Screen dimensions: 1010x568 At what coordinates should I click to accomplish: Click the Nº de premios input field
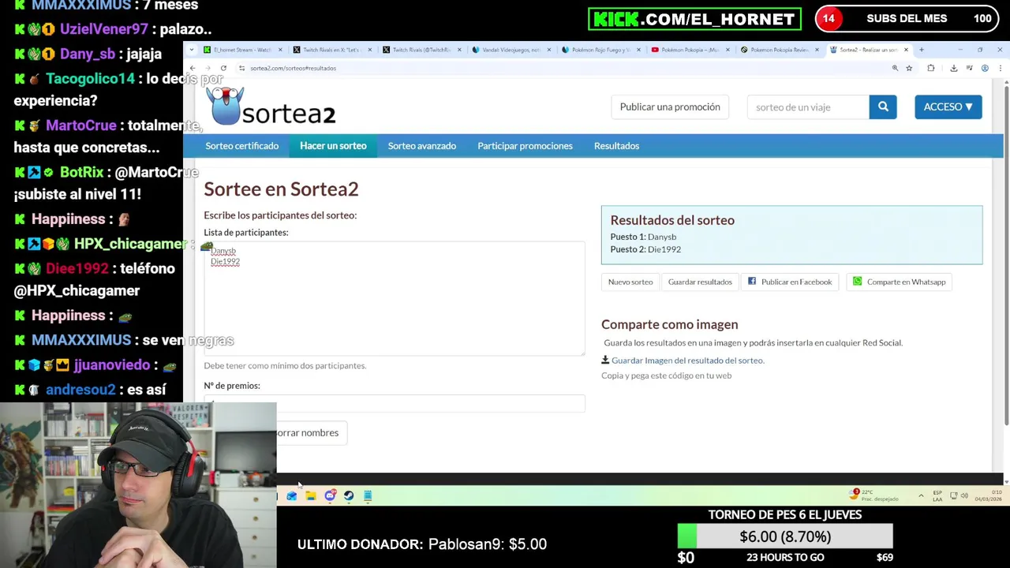point(394,402)
